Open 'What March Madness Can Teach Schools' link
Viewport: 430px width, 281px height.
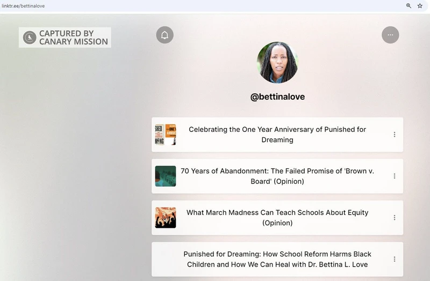tap(277, 218)
